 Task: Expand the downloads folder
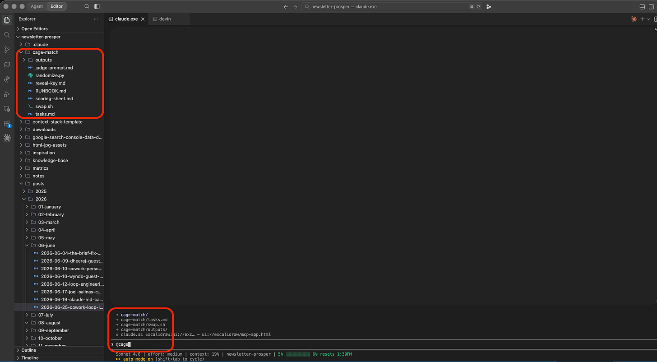(59, 129)
